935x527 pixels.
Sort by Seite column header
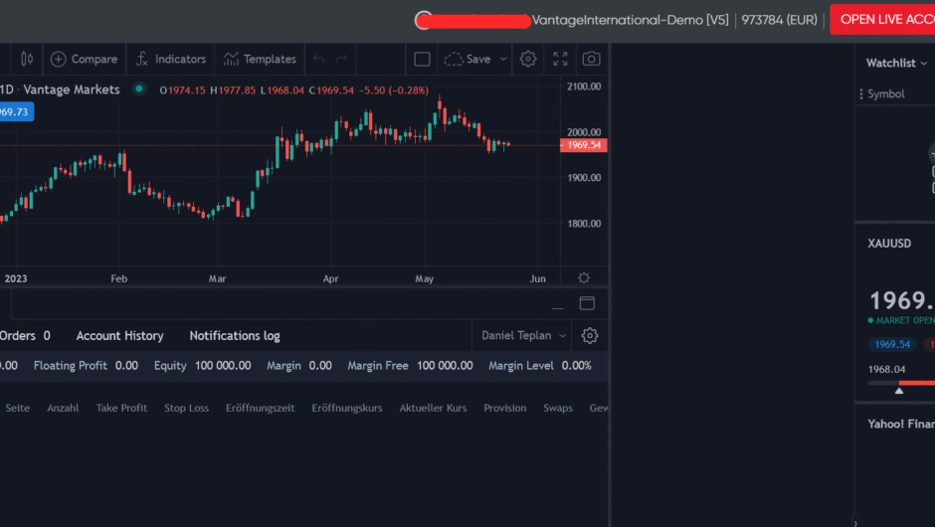[17, 408]
